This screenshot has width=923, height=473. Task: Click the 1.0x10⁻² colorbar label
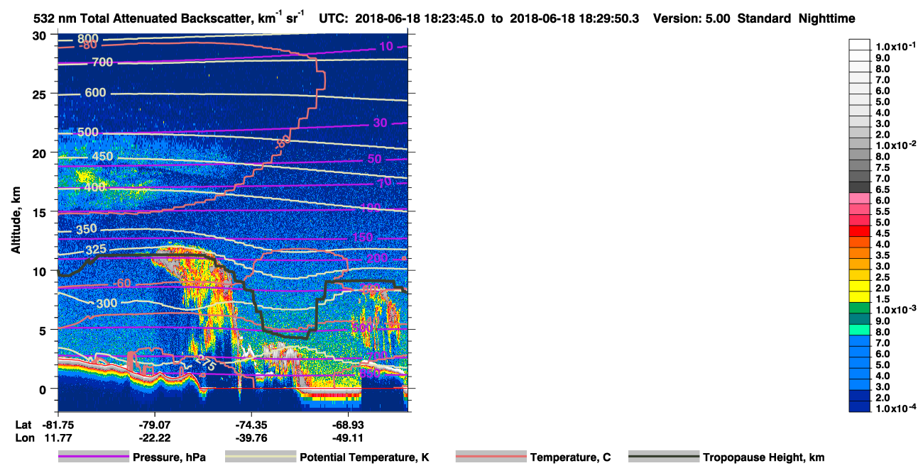(895, 145)
